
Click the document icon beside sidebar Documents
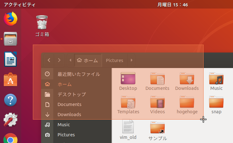click(x=47, y=104)
